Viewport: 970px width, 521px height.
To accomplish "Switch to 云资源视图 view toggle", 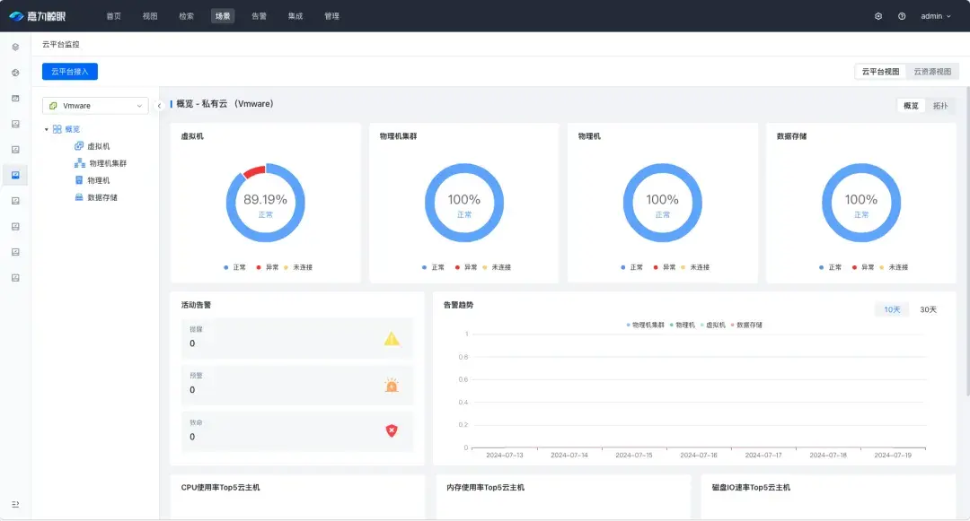I will 932,72.
